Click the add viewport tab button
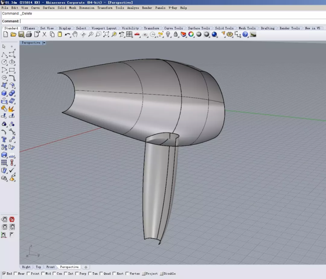The width and height of the screenshot is (326, 279). click(x=86, y=267)
